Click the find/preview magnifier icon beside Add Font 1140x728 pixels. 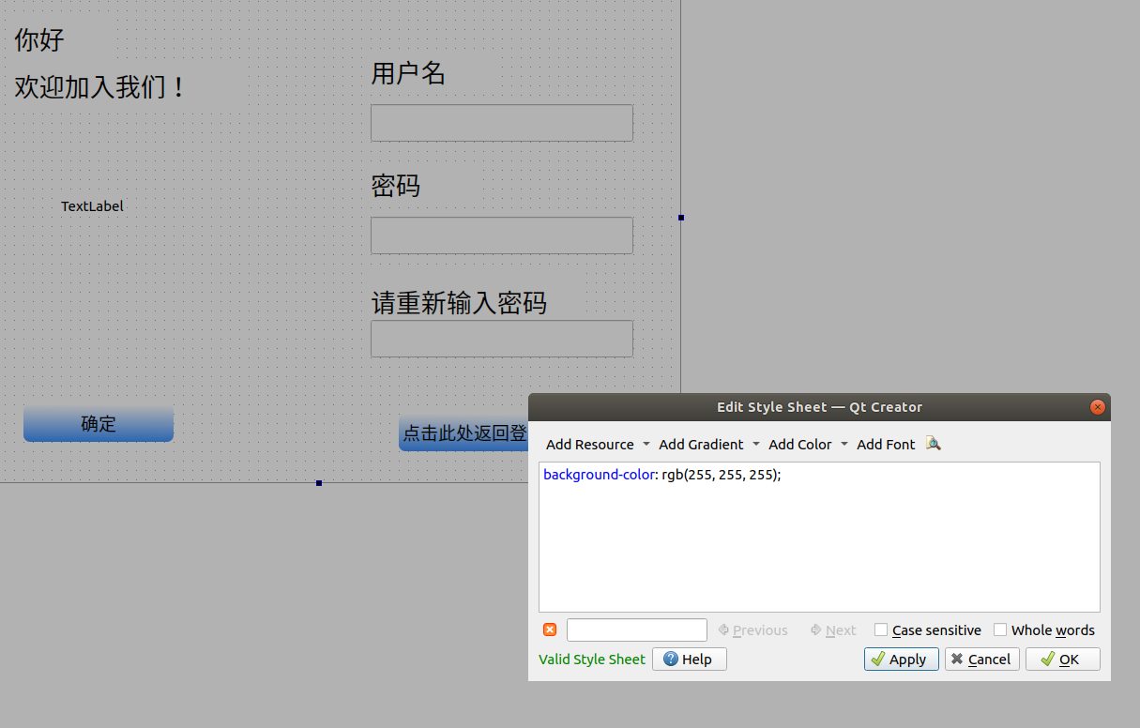[933, 444]
